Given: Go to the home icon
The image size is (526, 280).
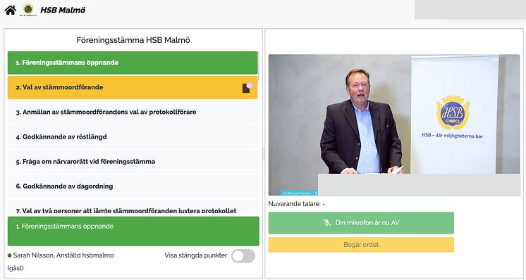Looking at the screenshot, I should [x=10, y=10].
